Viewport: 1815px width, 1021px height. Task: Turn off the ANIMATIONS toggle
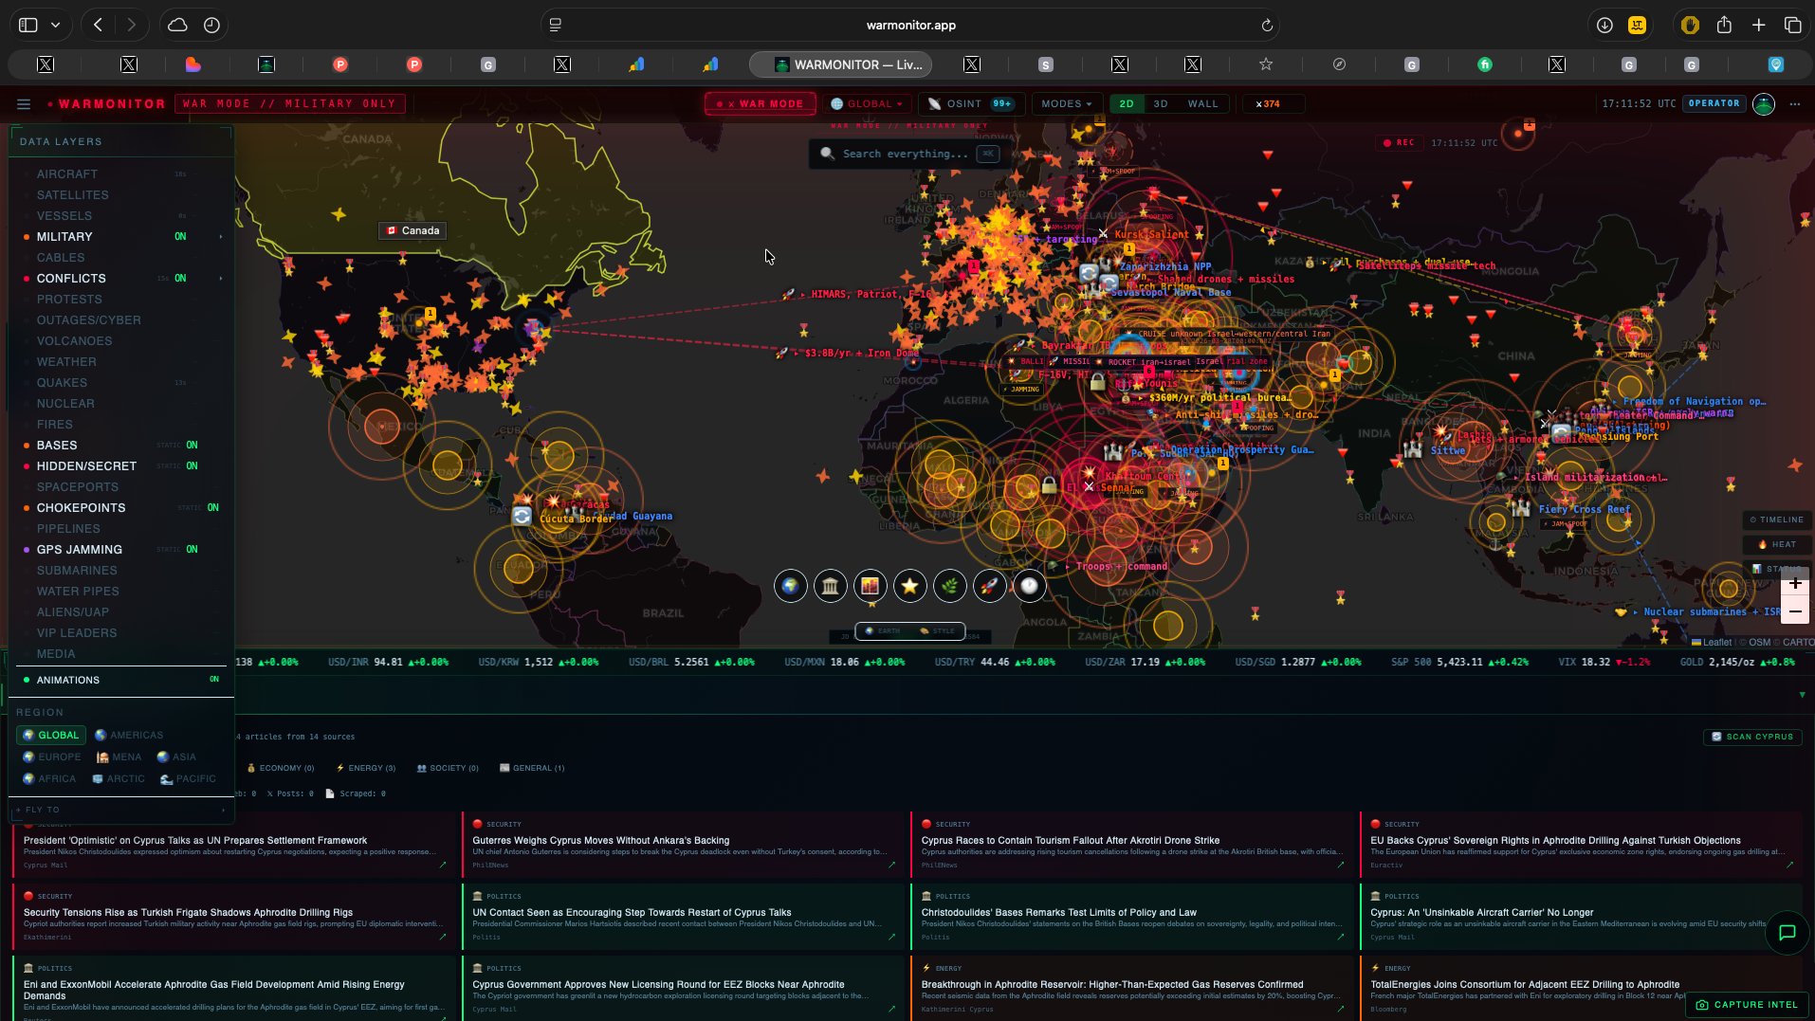tap(214, 680)
